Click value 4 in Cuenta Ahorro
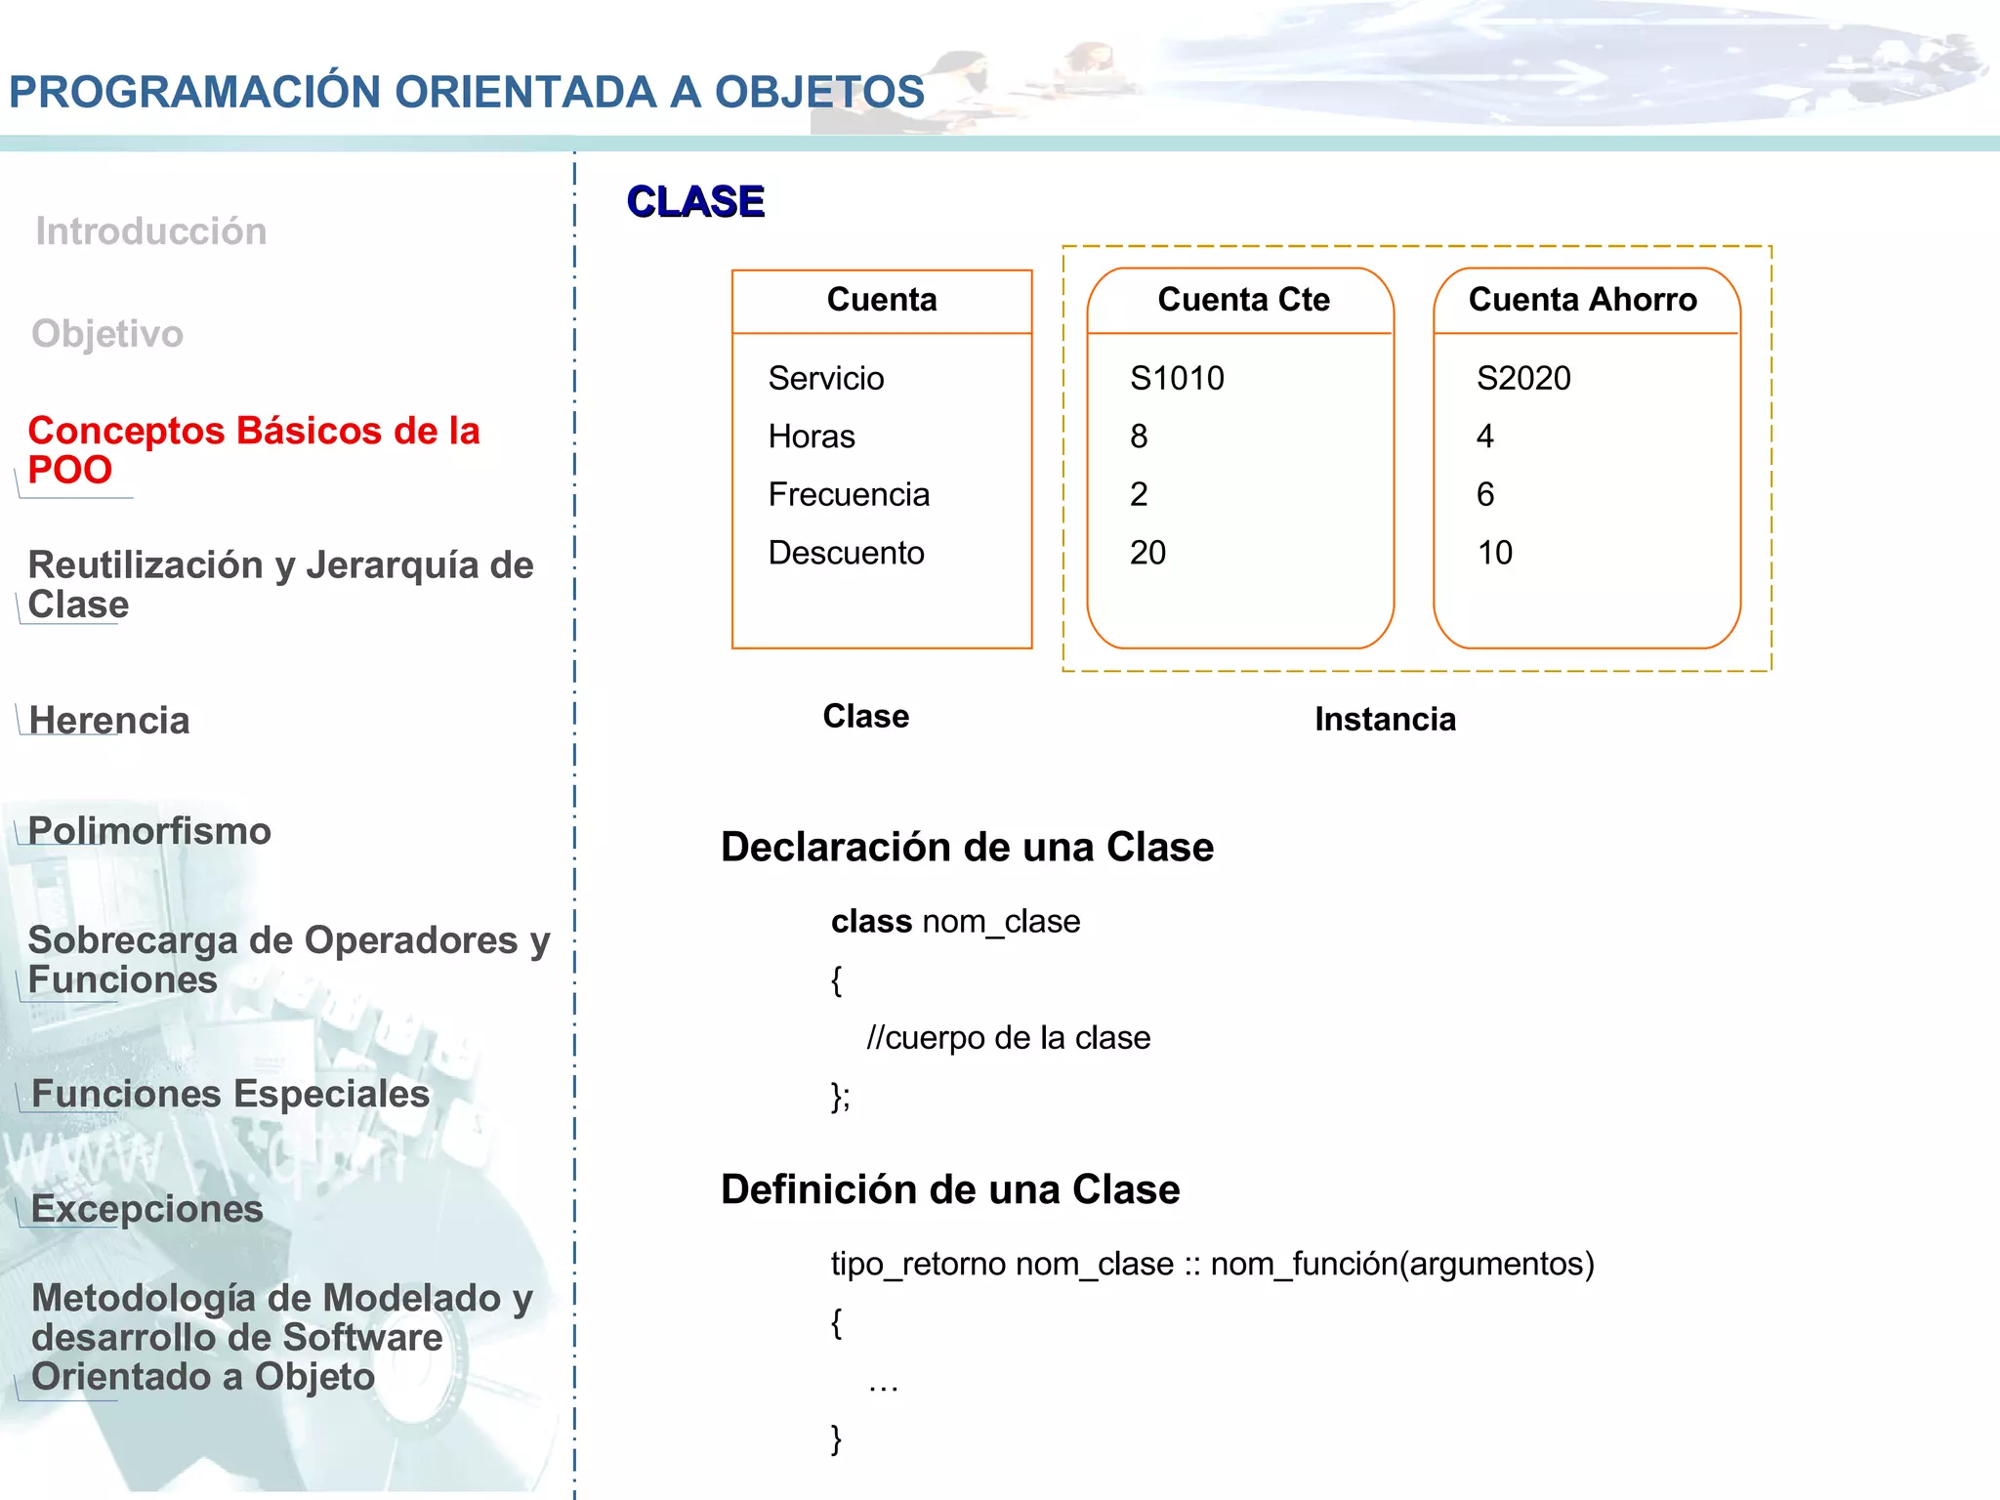The height and width of the screenshot is (1500, 2000). (1485, 437)
